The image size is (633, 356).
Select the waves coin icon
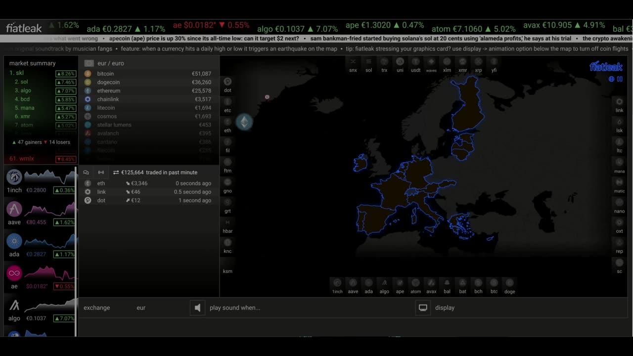tap(431, 61)
